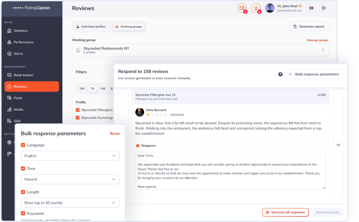Screen dimensions: 359x222
Task: Go to next review with arrow
Action: pos(338,145)
